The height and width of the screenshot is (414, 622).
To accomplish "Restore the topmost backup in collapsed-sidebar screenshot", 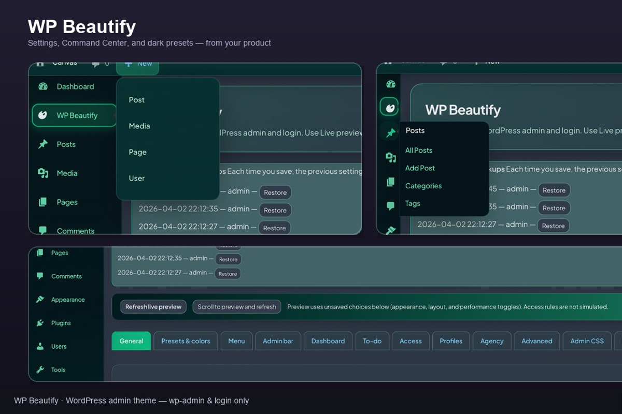I will [x=554, y=190].
